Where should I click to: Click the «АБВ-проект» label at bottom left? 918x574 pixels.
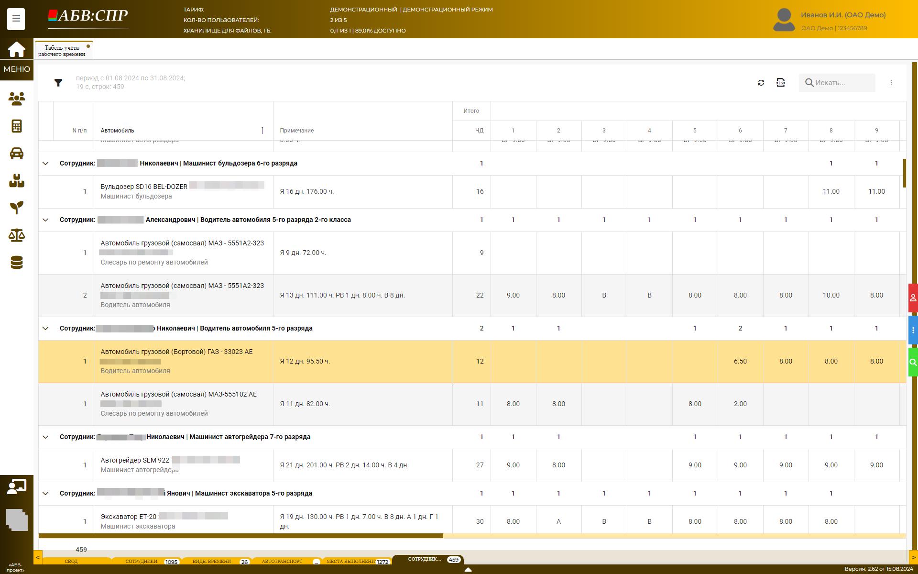(15, 568)
